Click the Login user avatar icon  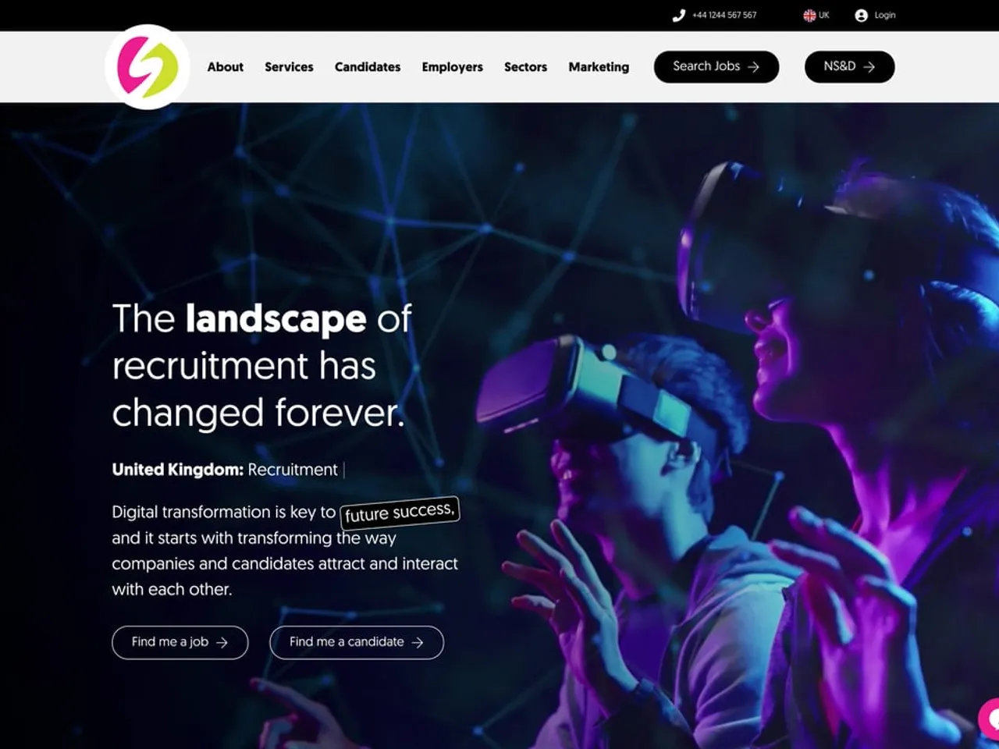point(861,16)
